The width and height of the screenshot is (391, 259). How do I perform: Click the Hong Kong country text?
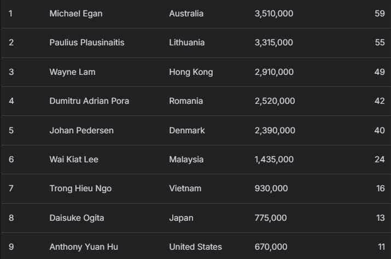coord(191,72)
